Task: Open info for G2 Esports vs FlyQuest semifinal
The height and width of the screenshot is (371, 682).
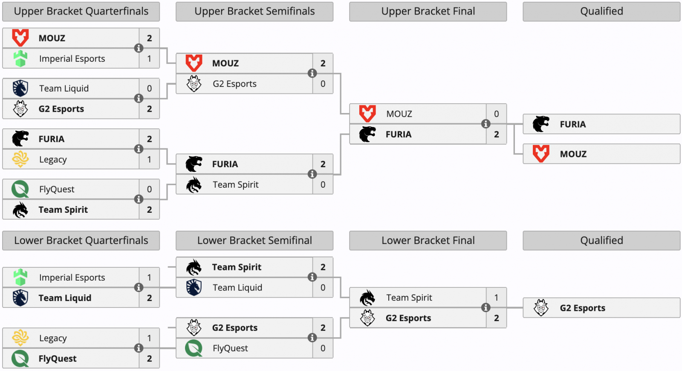Action: [x=312, y=338]
